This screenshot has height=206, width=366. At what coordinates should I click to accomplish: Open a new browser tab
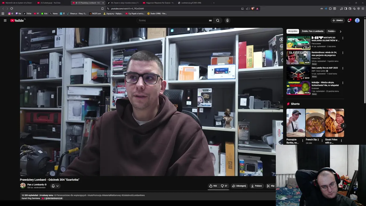click(x=214, y=3)
